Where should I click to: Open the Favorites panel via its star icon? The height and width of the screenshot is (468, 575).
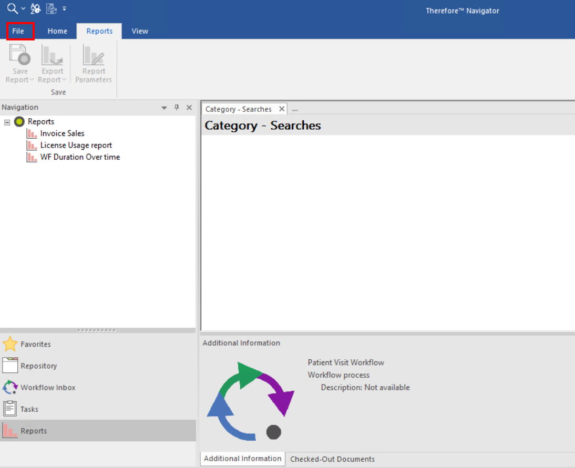tap(11, 344)
